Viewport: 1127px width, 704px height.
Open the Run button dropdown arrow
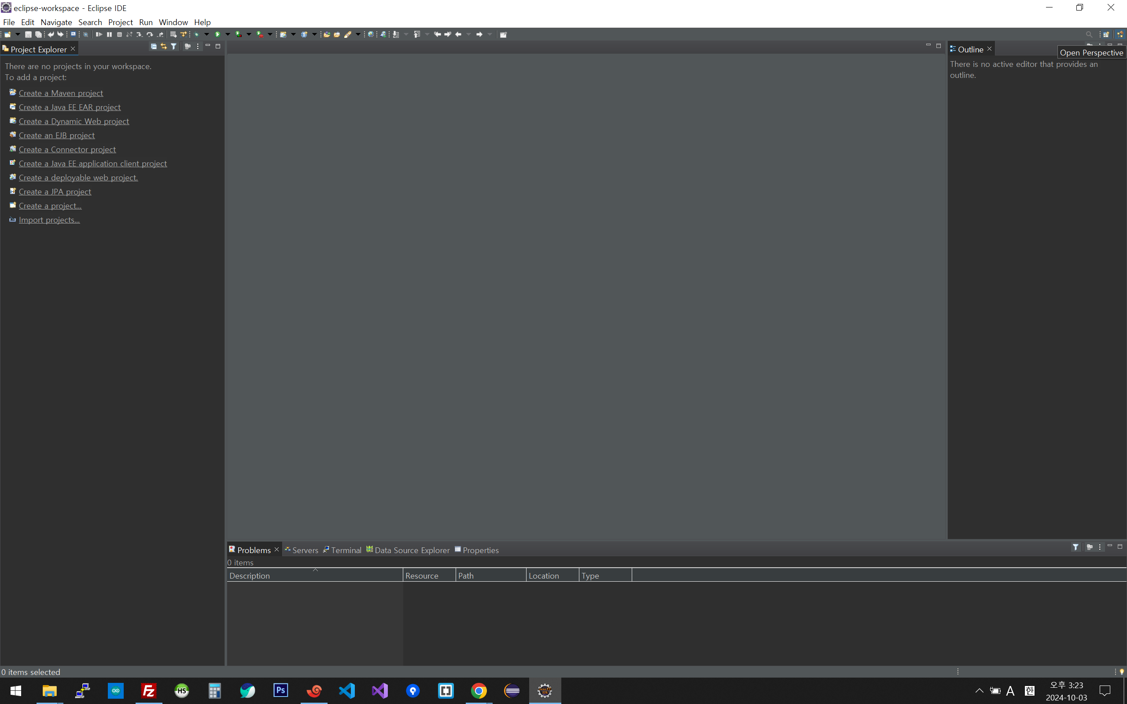pos(228,34)
